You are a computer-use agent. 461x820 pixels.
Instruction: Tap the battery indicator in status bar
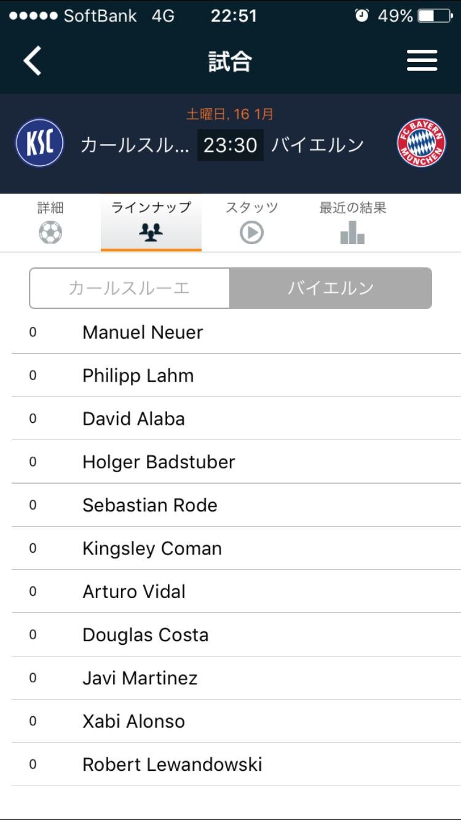click(x=435, y=16)
